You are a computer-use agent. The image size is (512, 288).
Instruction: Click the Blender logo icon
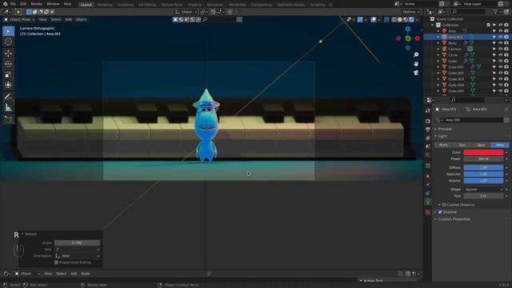5,4
